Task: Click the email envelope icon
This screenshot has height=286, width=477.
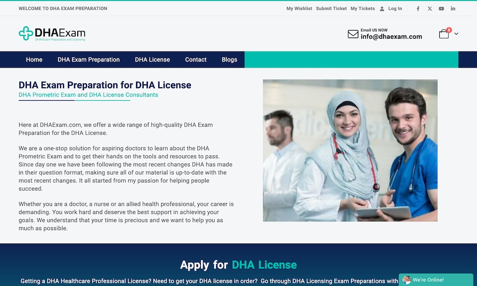Action: point(353,34)
